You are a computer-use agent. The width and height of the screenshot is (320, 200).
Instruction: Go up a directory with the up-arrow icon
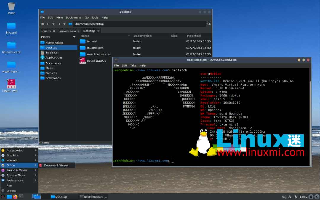tap(65, 24)
